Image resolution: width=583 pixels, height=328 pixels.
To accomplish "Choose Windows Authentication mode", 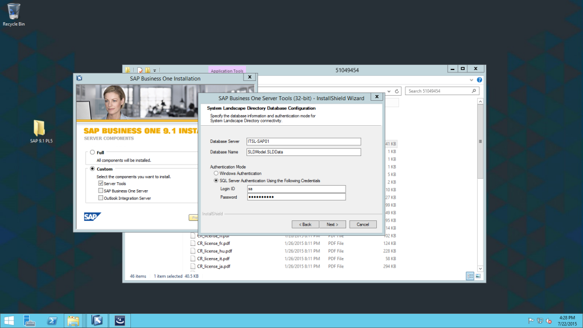I will click(216, 173).
